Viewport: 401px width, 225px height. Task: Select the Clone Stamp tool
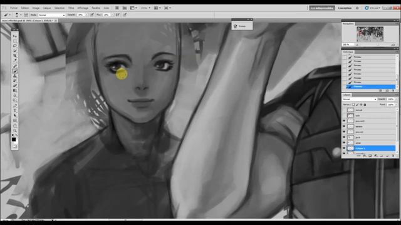pos(14,76)
